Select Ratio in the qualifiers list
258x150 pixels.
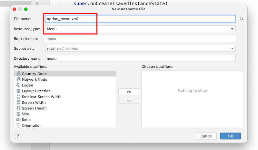click(65, 120)
